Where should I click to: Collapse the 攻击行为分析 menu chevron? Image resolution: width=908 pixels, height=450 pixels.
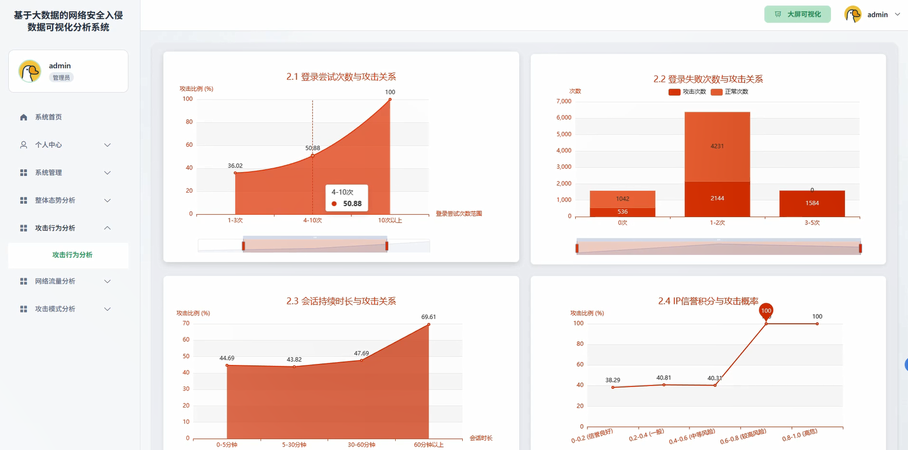click(x=107, y=228)
